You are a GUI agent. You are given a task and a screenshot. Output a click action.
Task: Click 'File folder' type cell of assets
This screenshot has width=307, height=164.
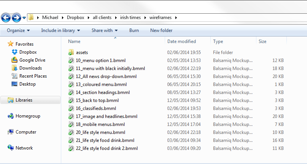point(223,53)
